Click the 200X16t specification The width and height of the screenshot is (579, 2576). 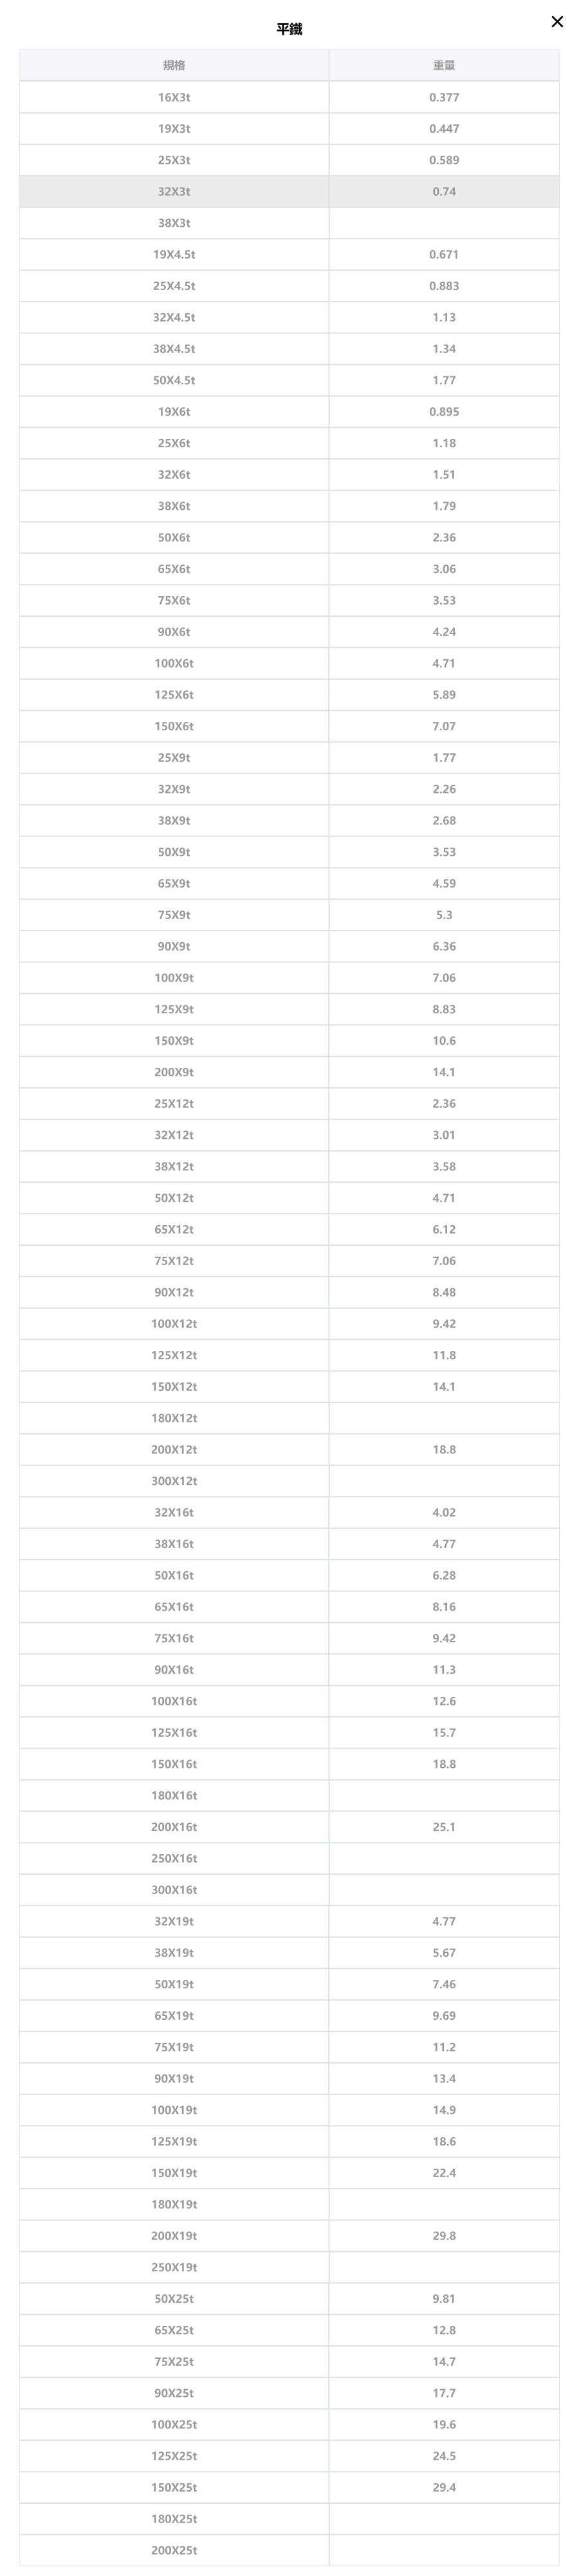click(x=174, y=1827)
